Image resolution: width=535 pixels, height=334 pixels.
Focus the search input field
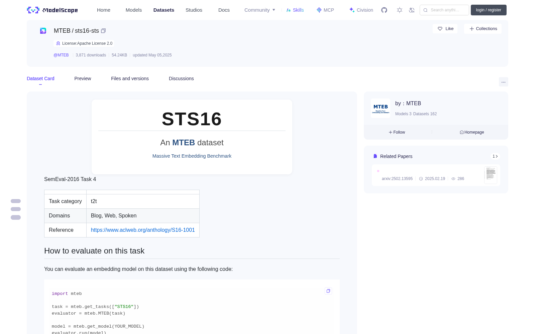(x=444, y=10)
